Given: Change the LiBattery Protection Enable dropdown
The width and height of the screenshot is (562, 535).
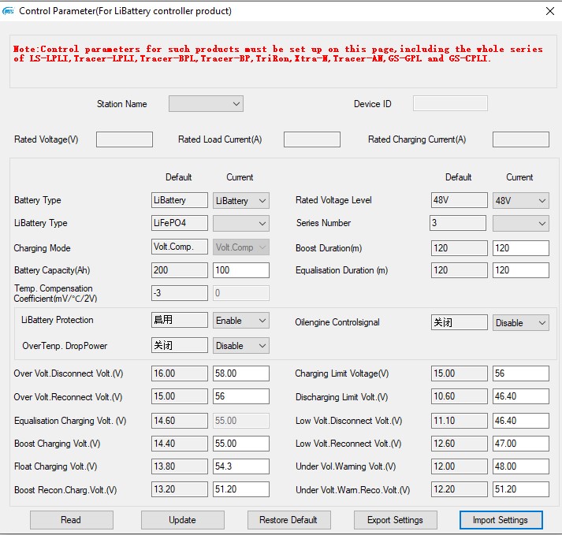Looking at the screenshot, I should pos(241,321).
